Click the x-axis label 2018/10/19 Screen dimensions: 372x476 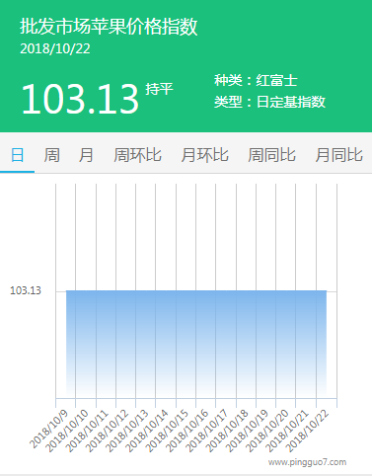pyautogui.click(x=247, y=431)
